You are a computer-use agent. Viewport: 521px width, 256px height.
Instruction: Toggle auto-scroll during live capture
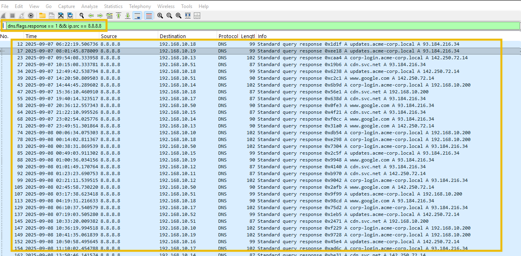(x=137, y=16)
